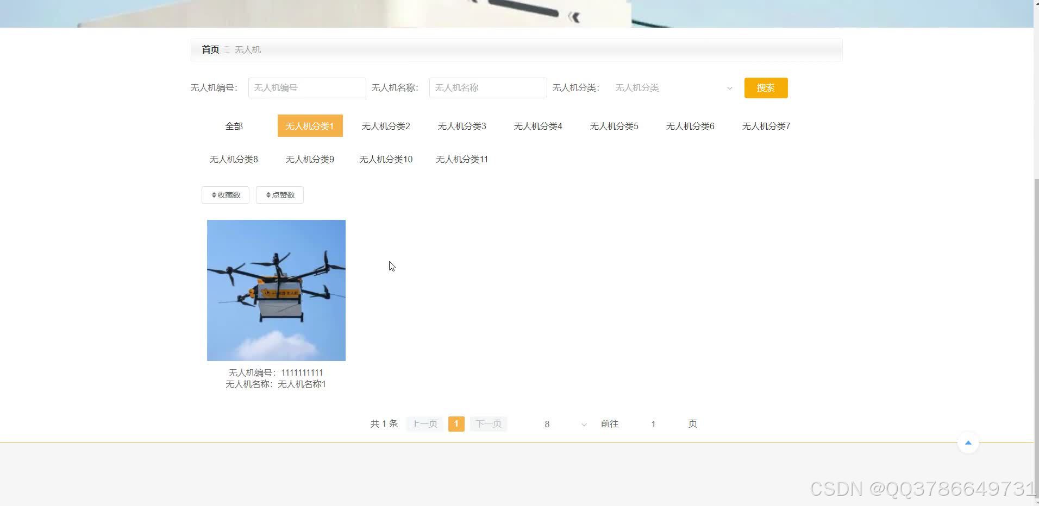Select the 无人机分类10 tab
The width and height of the screenshot is (1039, 506).
point(386,159)
